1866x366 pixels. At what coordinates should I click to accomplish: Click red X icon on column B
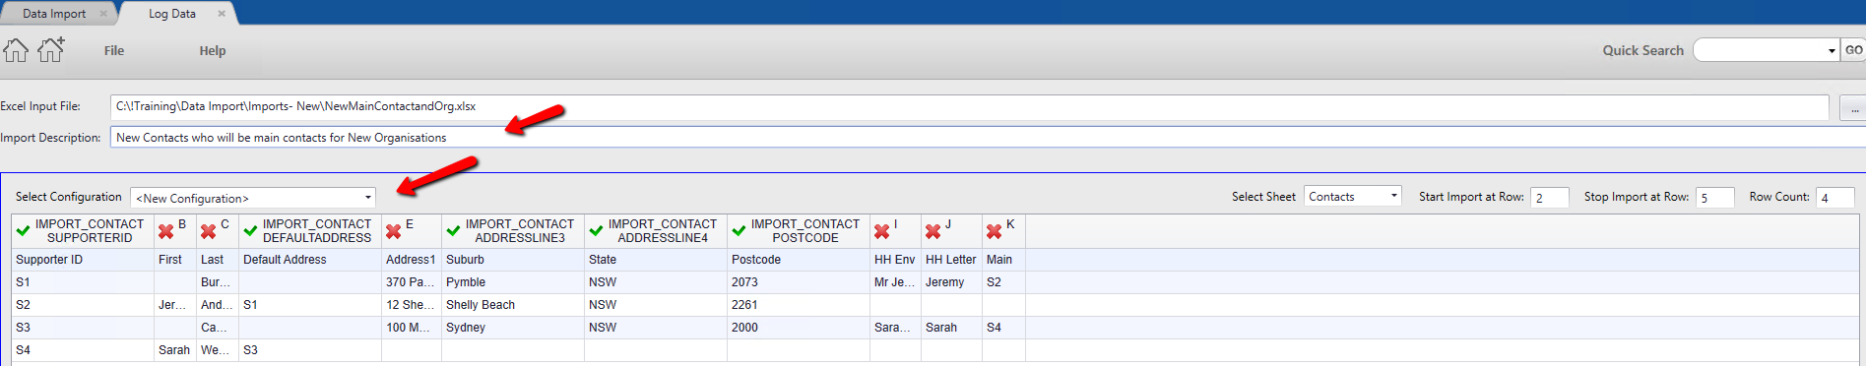coord(165,231)
